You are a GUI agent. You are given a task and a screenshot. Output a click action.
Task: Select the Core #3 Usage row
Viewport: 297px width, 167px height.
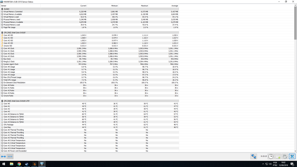(90, 75)
